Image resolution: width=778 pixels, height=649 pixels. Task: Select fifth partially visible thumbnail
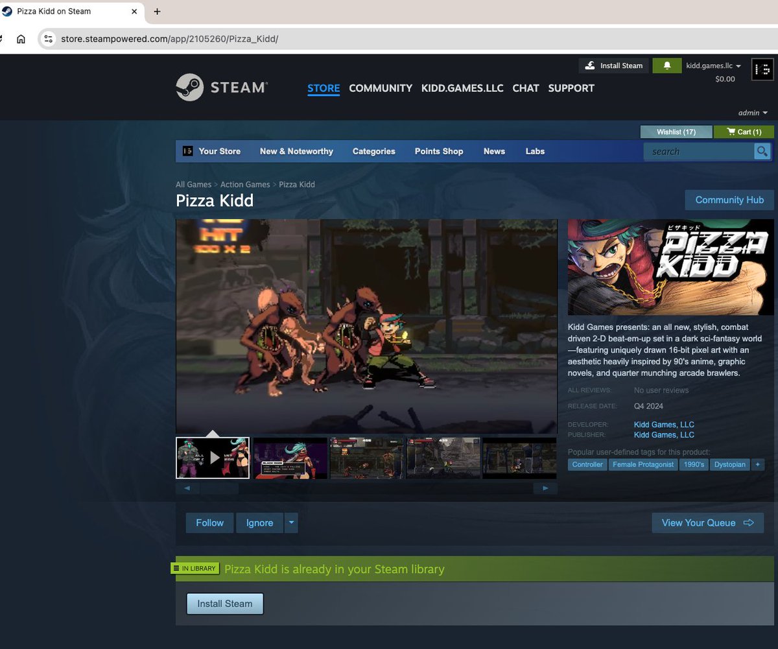(519, 458)
